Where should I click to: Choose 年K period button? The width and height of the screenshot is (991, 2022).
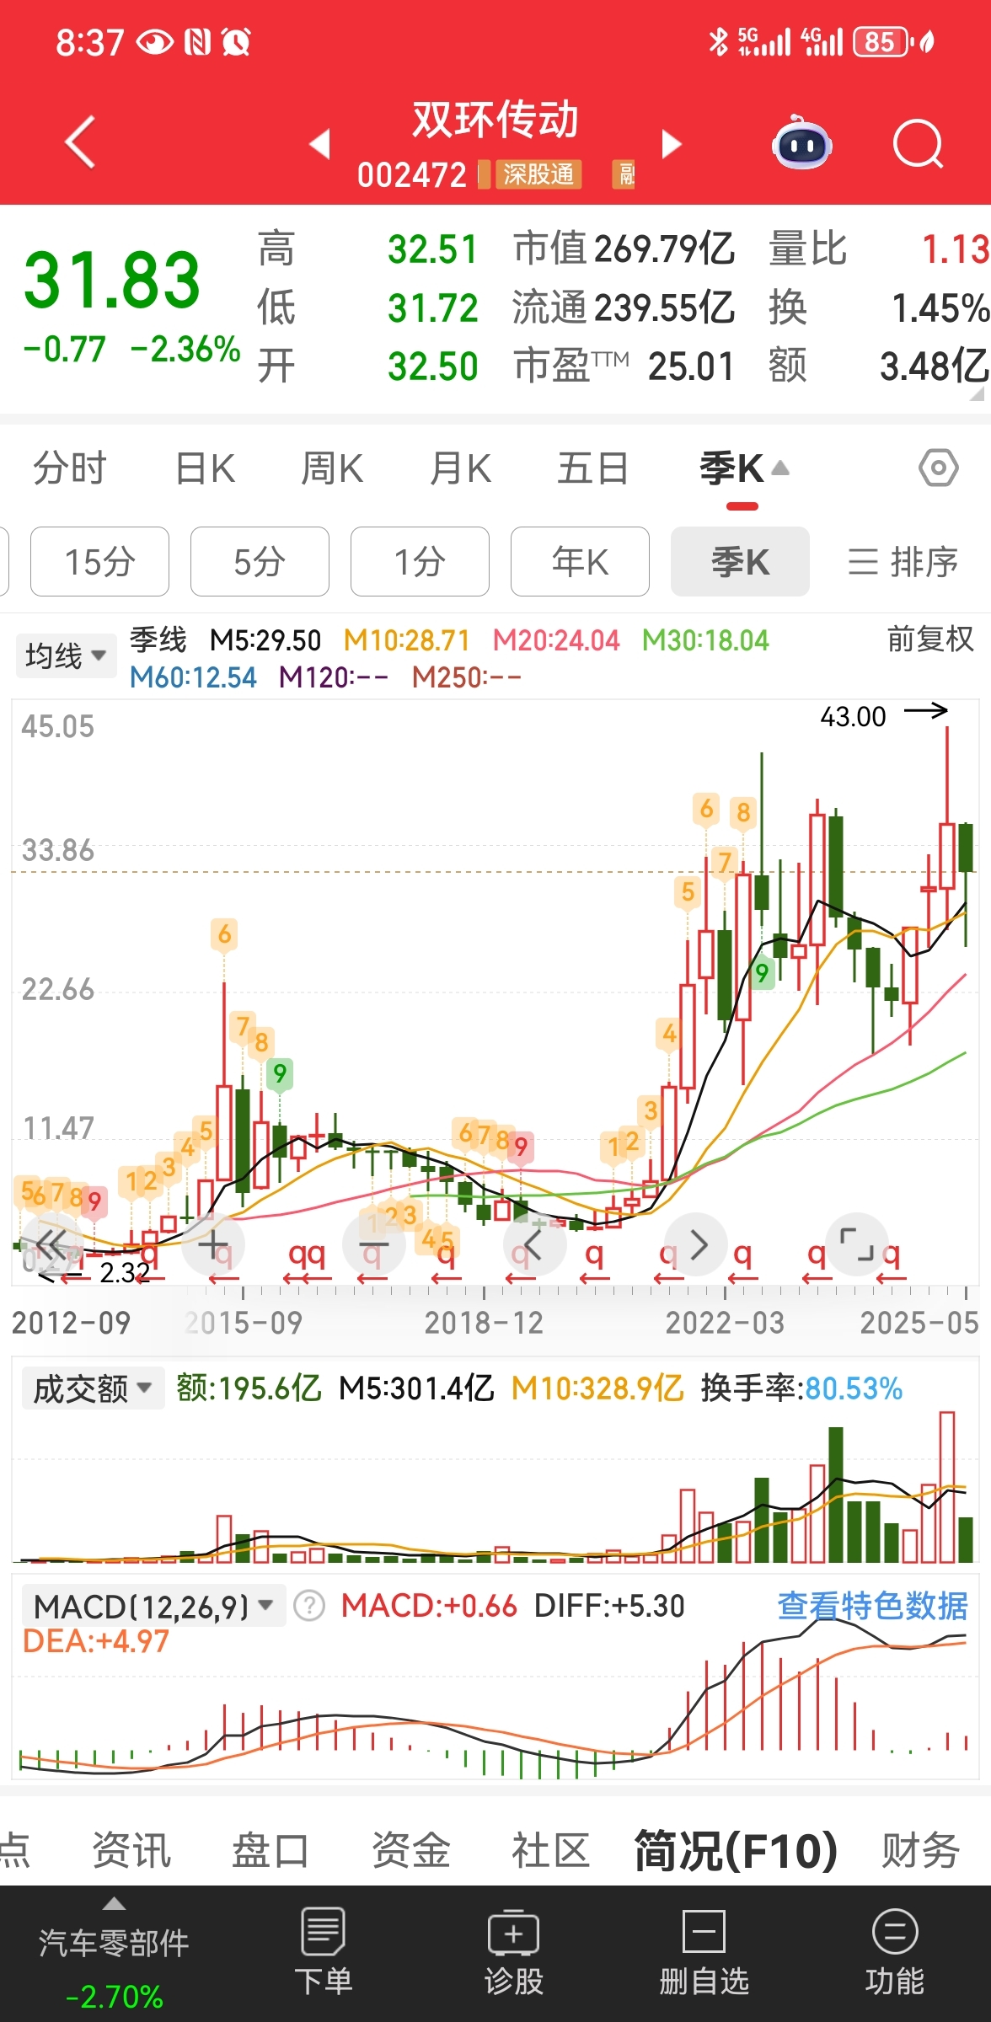(x=580, y=561)
